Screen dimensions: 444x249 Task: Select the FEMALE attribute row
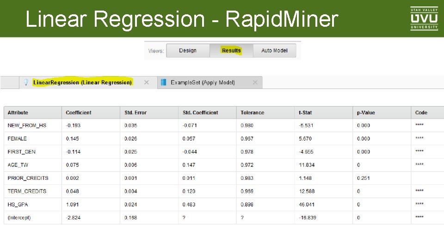[224, 139]
